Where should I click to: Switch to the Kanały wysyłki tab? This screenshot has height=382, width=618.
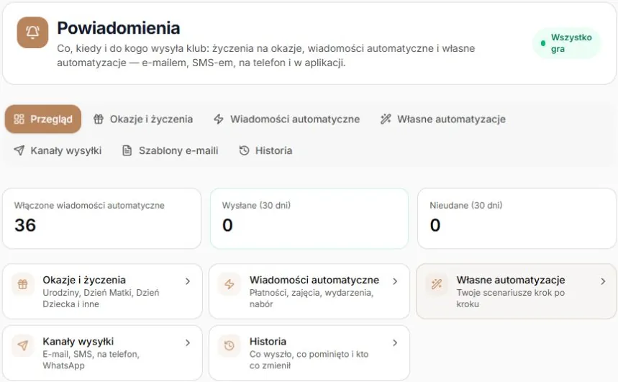58,150
